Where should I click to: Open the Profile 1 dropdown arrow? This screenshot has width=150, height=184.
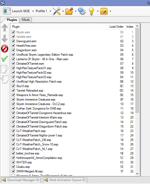(x=50, y=11)
